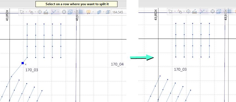236x102 pixels.
Task: Toggle the point snapping mode in left view toolbar
Action: (54, 12)
